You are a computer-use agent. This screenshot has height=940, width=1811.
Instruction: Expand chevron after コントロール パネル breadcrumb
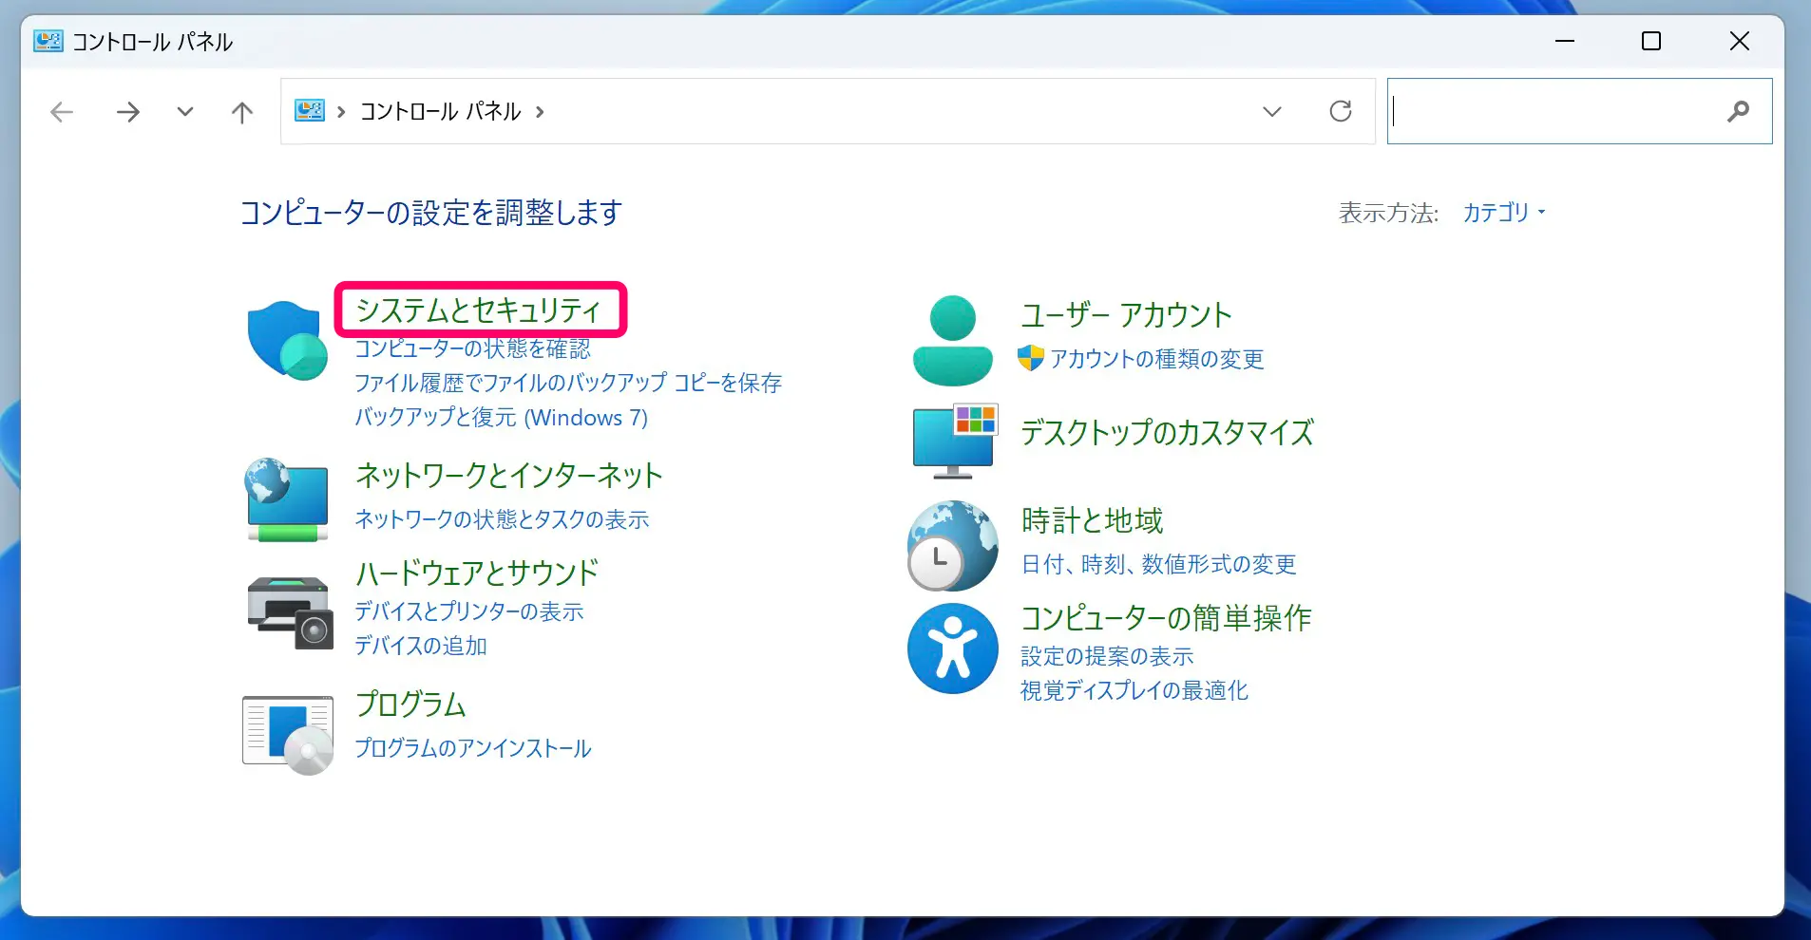pyautogui.click(x=540, y=112)
